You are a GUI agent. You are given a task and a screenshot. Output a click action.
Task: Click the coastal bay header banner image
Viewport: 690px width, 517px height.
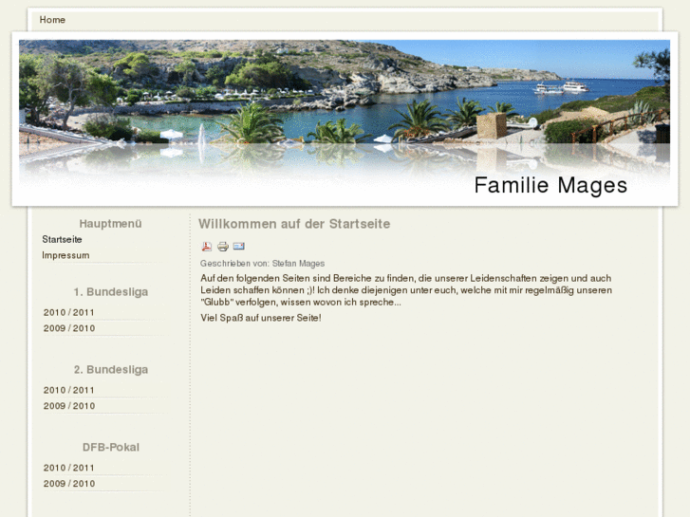pyautogui.click(x=345, y=110)
